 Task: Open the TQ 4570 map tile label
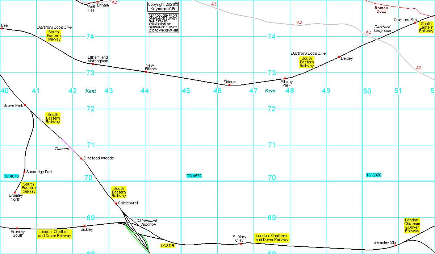pyautogui.click(x=194, y=176)
